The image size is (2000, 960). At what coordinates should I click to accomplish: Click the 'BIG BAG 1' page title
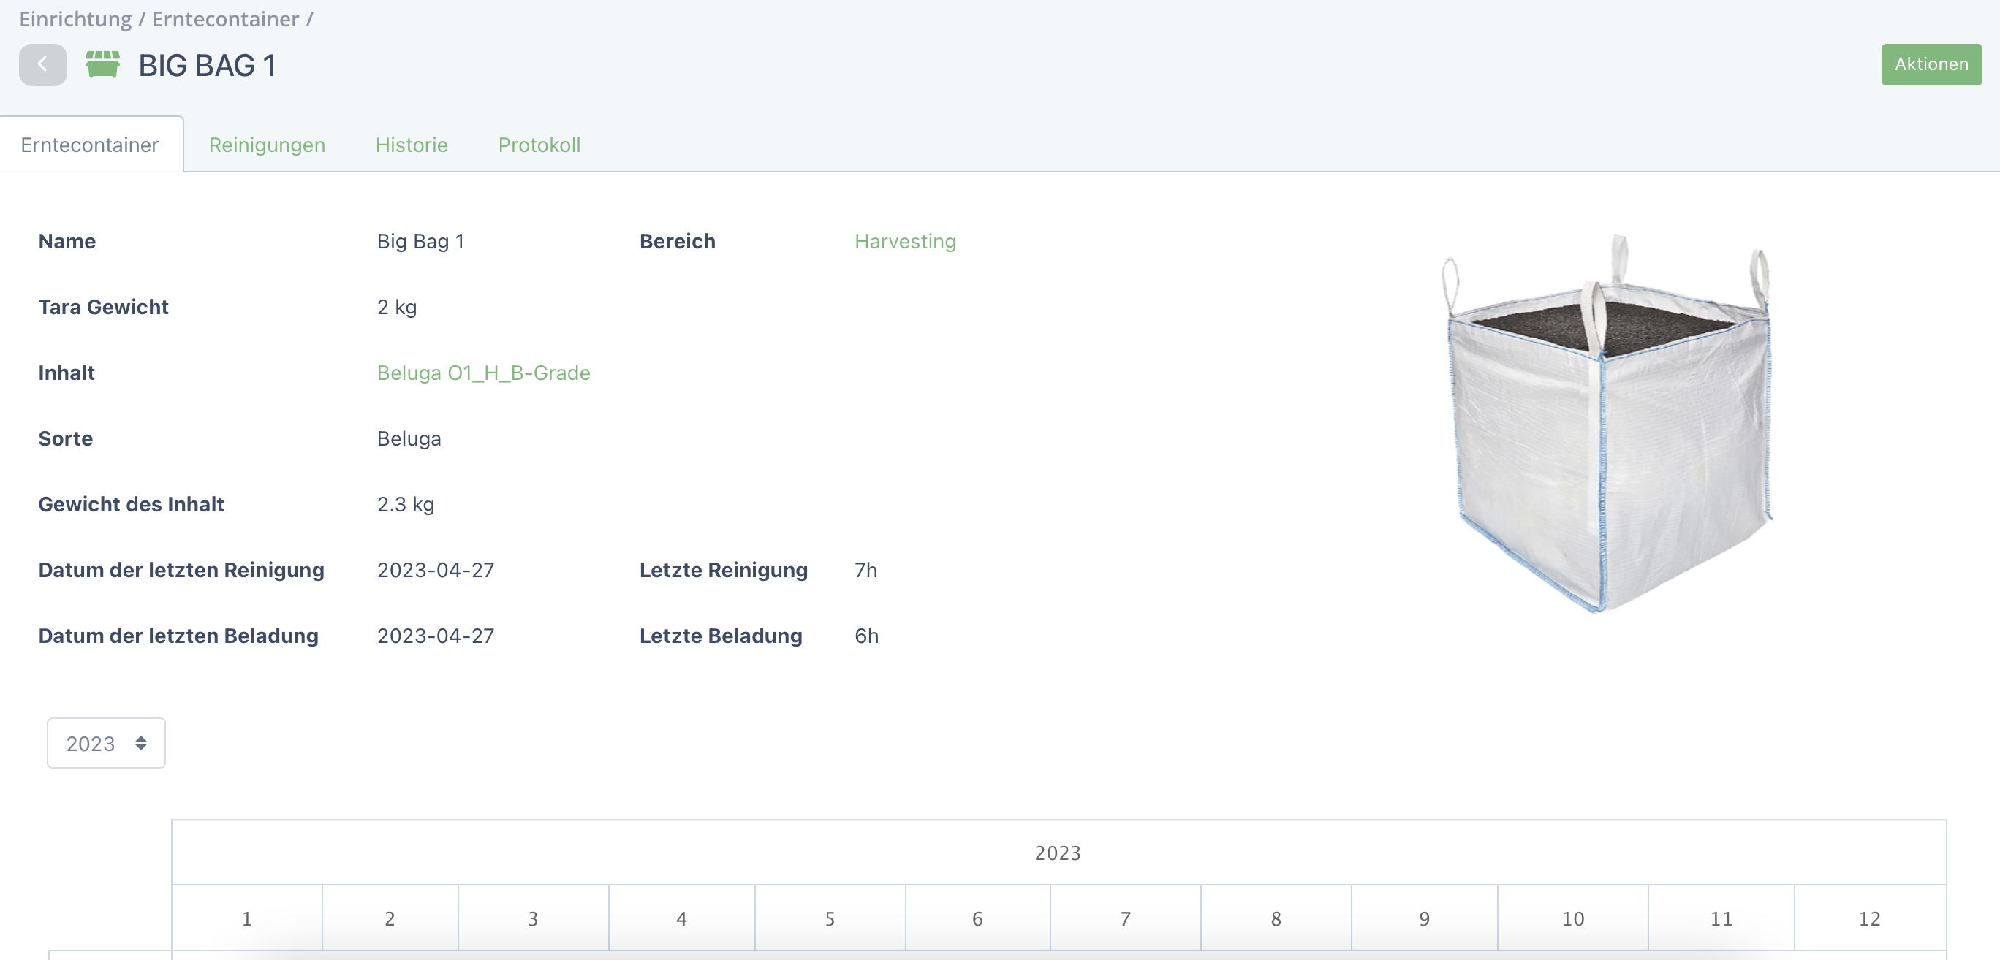point(208,65)
